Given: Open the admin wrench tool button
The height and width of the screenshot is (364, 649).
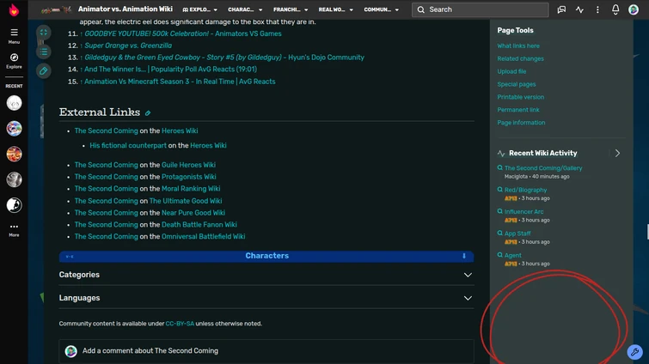Looking at the screenshot, I should [635, 352].
